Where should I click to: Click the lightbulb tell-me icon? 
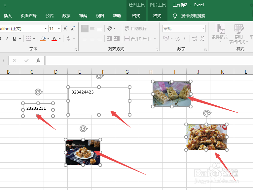[175, 16]
